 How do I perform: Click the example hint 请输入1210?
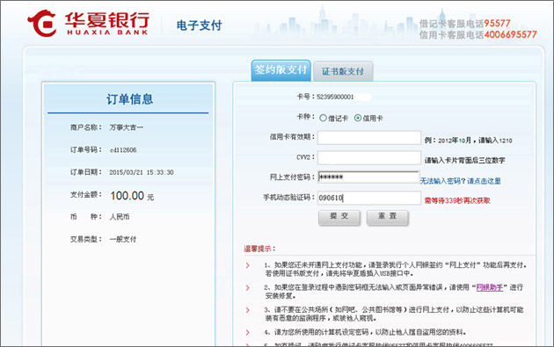495,141
